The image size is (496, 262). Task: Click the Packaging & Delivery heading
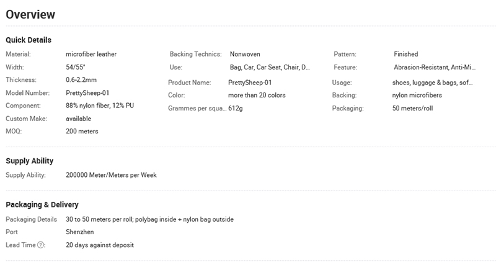point(42,205)
